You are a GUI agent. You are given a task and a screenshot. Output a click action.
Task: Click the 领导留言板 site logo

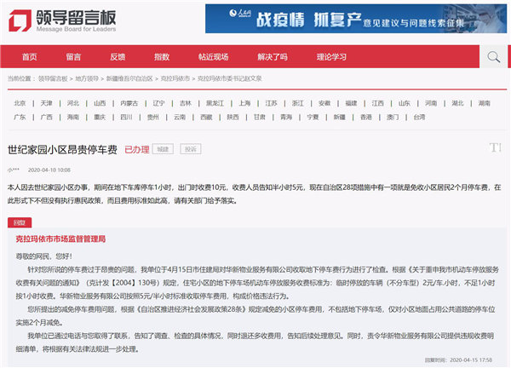[x=62, y=17]
